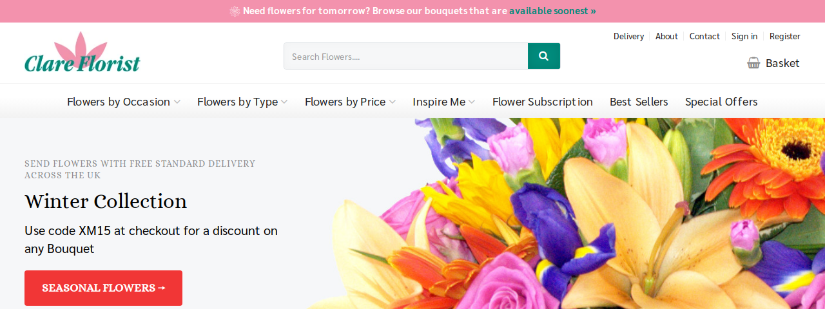Click 'Send flowers with free standard delivery' text
Viewport: 825px width, 309px height.
pos(140,169)
